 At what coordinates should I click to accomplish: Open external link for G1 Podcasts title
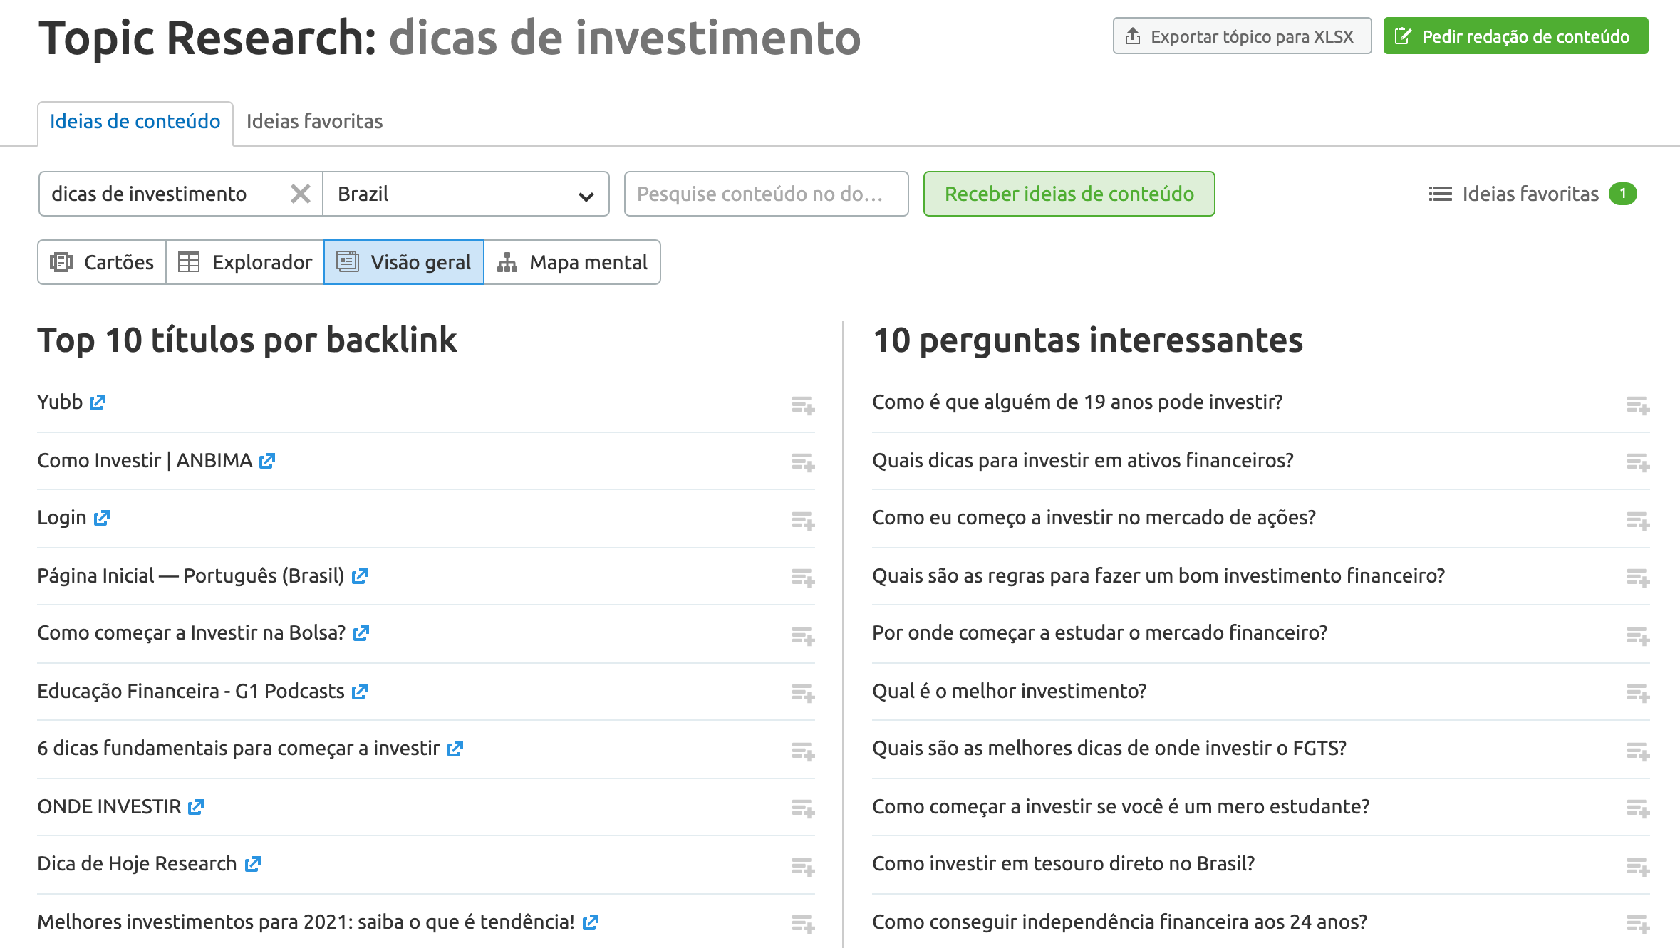pyautogui.click(x=360, y=692)
